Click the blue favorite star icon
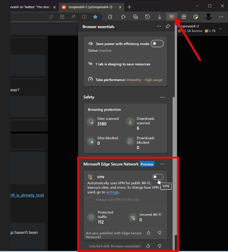This screenshot has height=252, width=228. click(x=95, y=17)
